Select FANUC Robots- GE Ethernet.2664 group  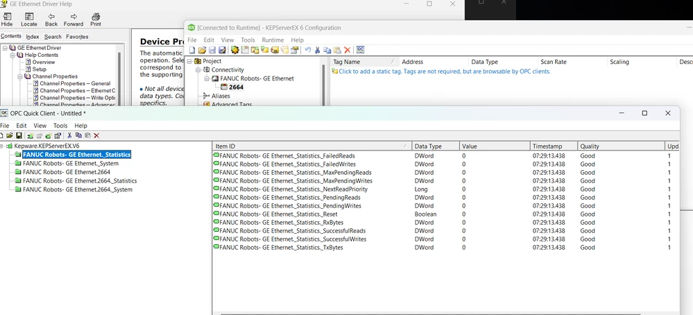[67, 172]
